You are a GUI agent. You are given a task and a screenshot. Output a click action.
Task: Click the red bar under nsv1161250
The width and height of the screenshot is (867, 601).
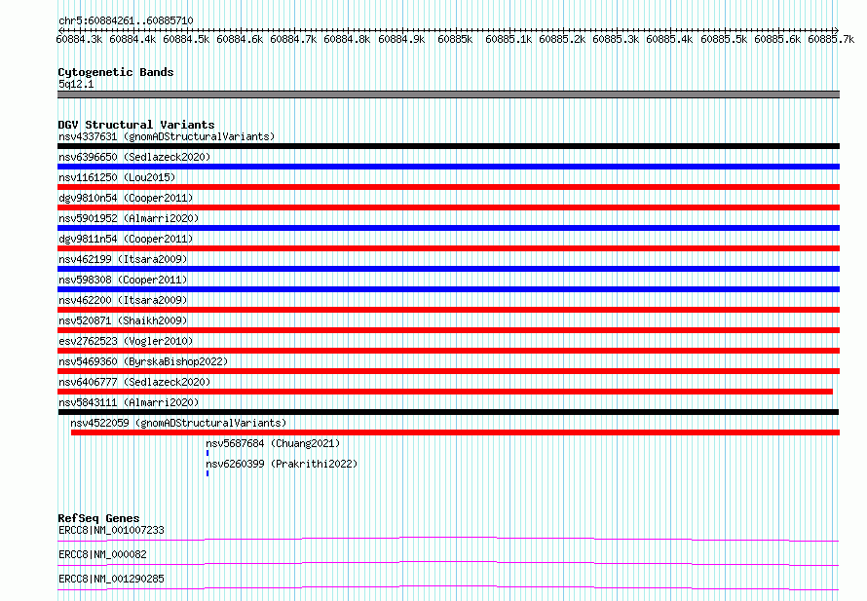tap(448, 187)
